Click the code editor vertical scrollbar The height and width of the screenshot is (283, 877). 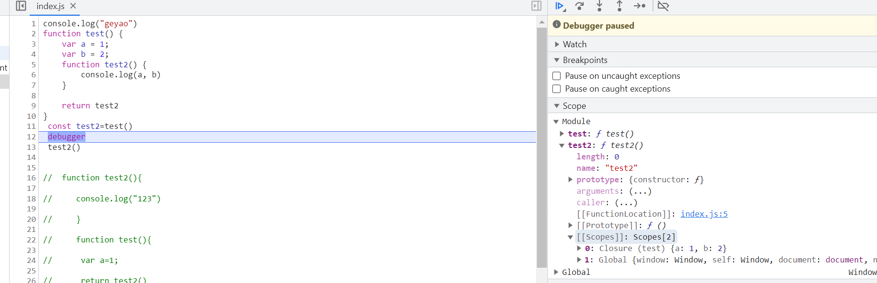click(x=542, y=148)
